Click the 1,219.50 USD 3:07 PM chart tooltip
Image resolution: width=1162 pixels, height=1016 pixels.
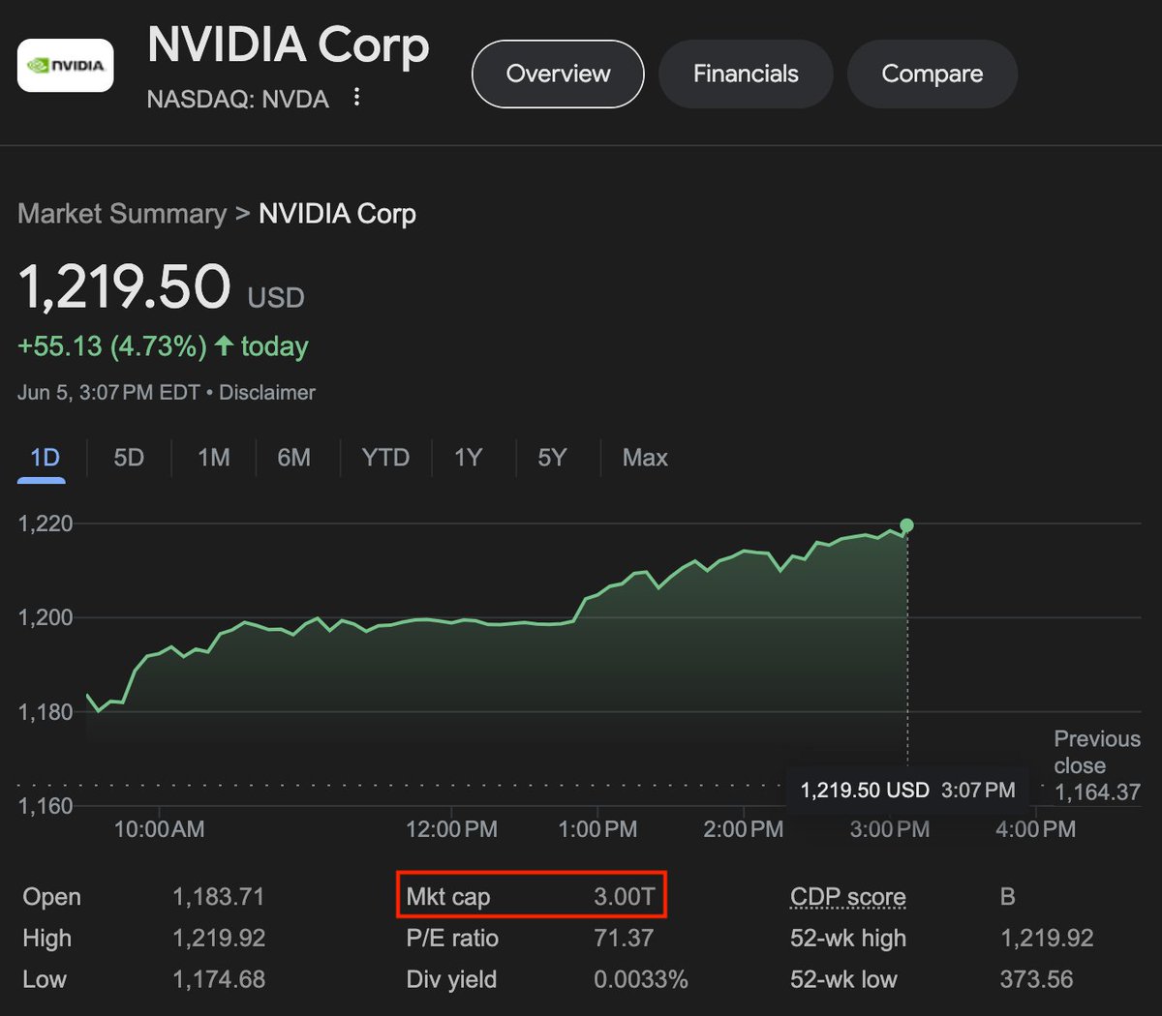pyautogui.click(x=908, y=790)
